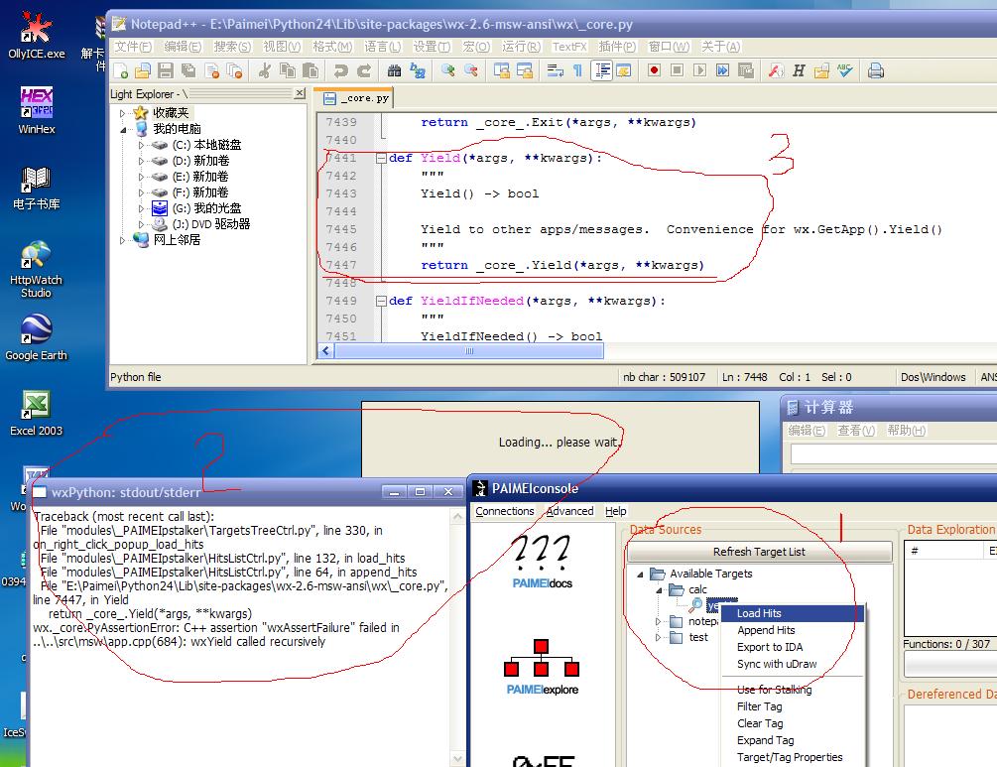Collapse the 我的电脑 node in Light Explorer
The image size is (997, 767).
click(x=123, y=129)
